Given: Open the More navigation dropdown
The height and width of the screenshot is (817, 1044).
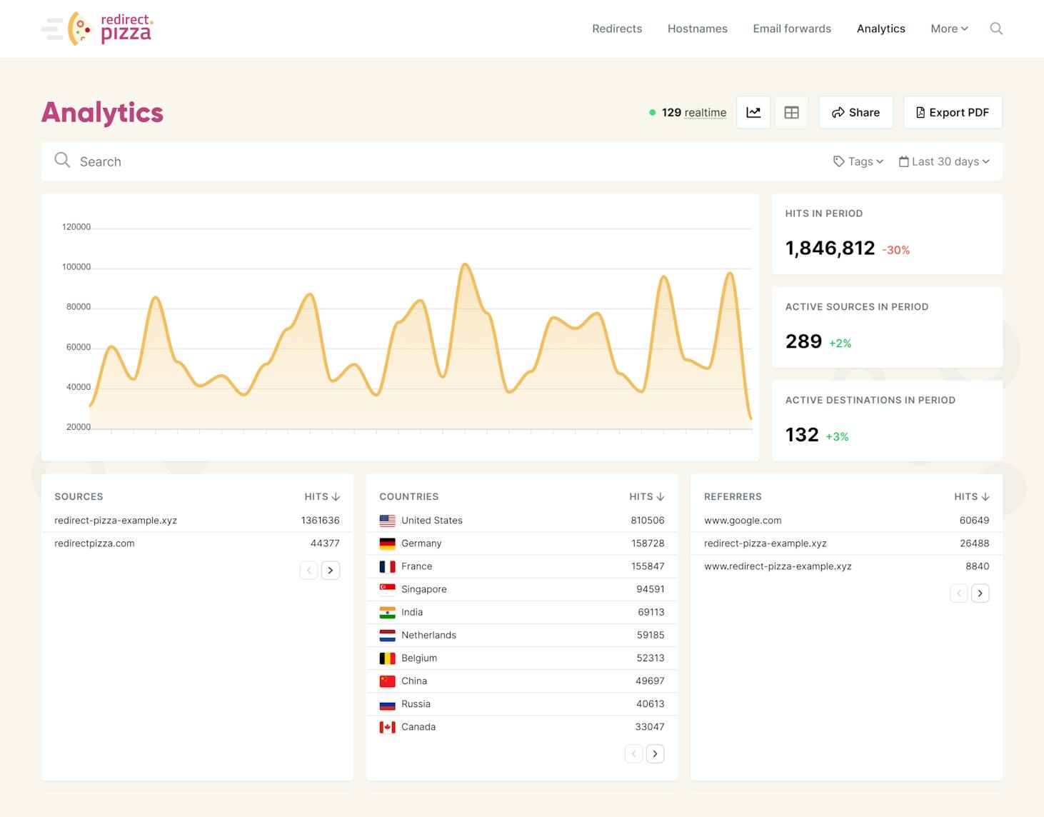Looking at the screenshot, I should pyautogui.click(x=948, y=29).
